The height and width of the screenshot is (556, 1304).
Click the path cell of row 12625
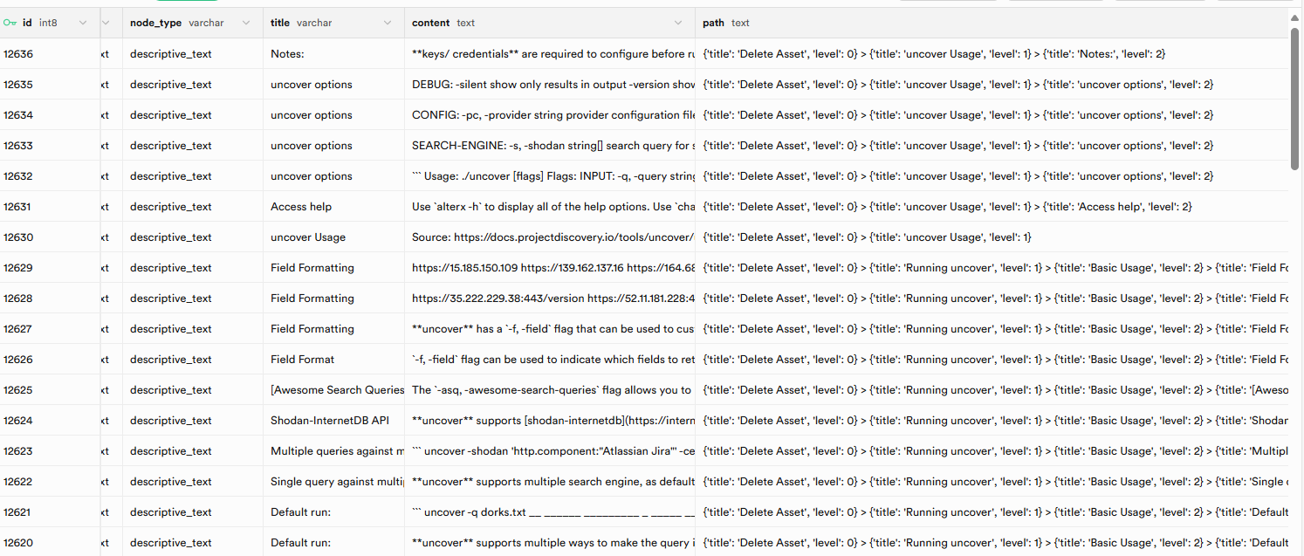coord(992,390)
